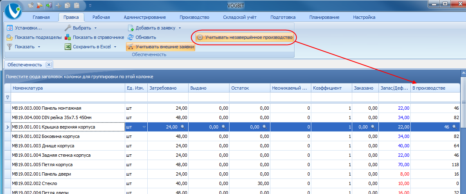This screenshot has height=194, width=466.
Task: Click the red 8,00 deficit value
Action: [x=404, y=174]
